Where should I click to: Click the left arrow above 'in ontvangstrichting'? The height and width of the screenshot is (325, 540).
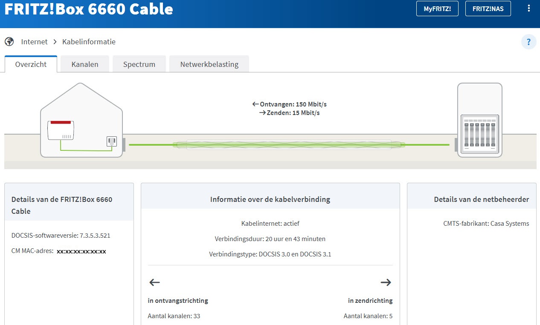[x=154, y=282]
